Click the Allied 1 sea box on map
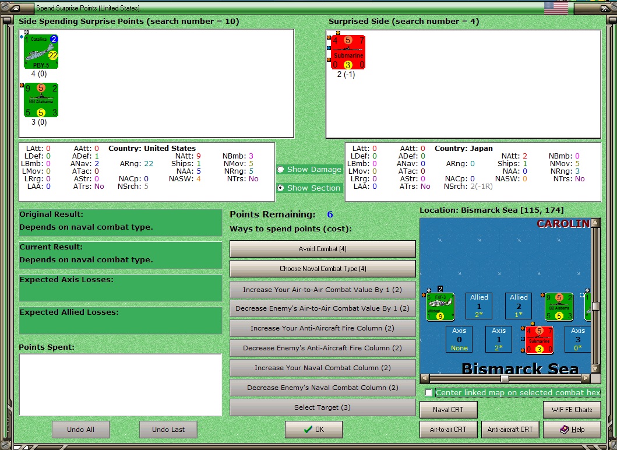The height and width of the screenshot is (450, 617). [x=479, y=306]
